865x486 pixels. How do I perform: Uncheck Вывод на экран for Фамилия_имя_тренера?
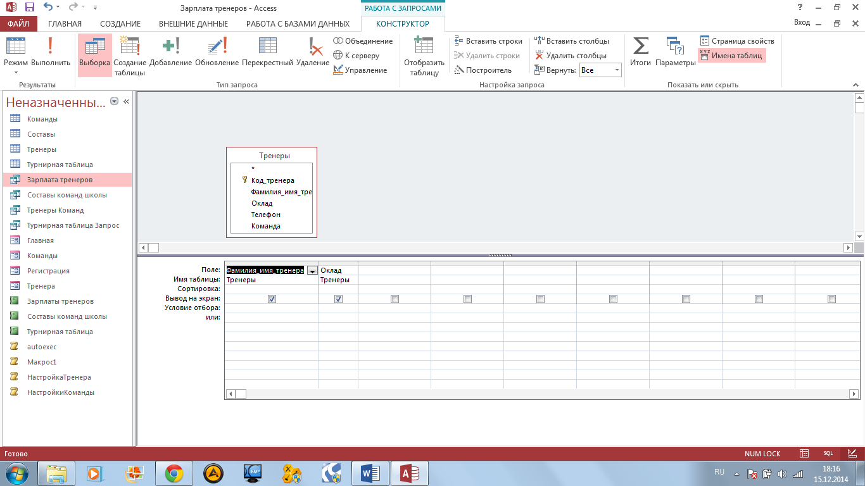[271, 298]
